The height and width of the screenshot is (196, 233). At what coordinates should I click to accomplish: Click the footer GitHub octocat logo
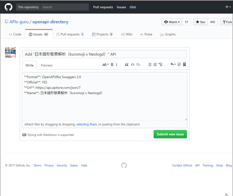click(124, 165)
